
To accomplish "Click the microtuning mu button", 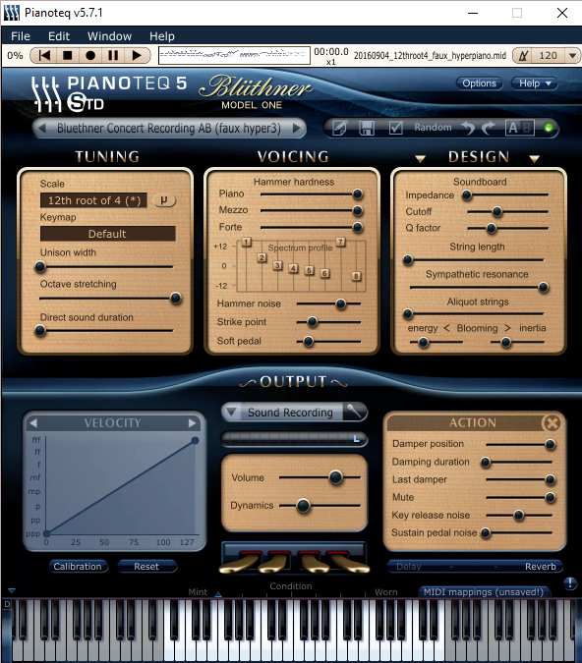I will tap(164, 200).
